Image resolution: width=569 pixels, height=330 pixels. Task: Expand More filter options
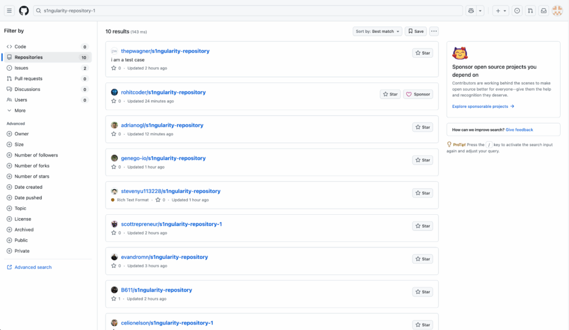[x=47, y=111]
